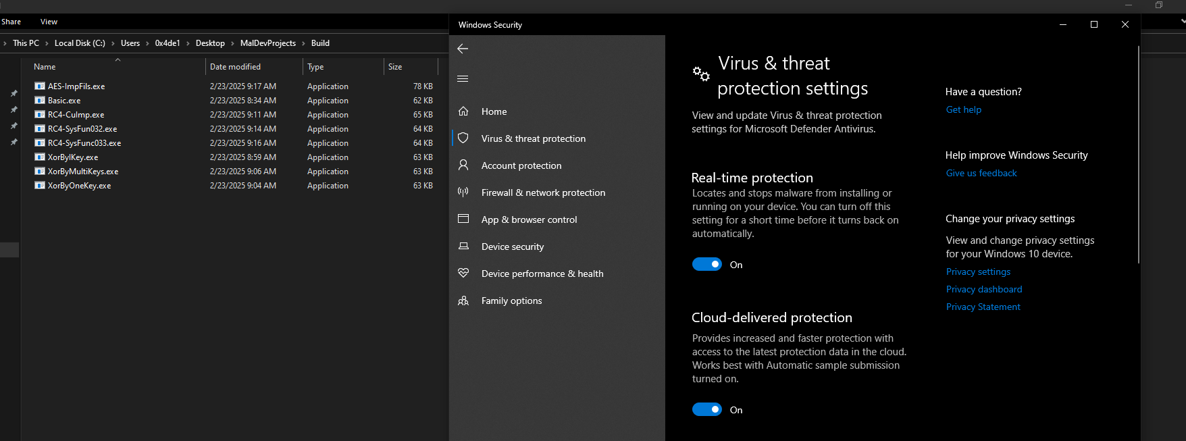This screenshot has width=1186, height=441.
Task: Expand the breadcrumb chevron after Local Disk (C:)
Action: (113, 43)
